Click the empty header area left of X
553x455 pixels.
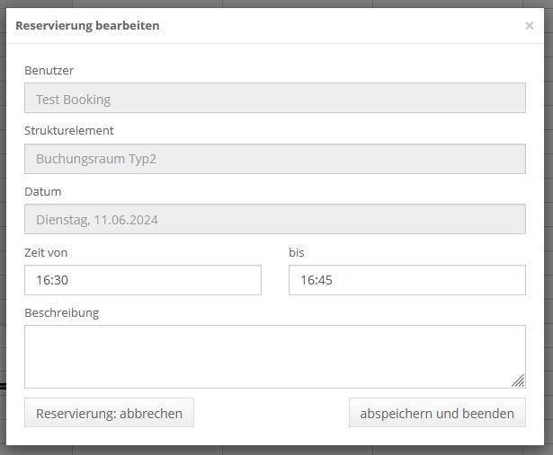tap(360, 26)
